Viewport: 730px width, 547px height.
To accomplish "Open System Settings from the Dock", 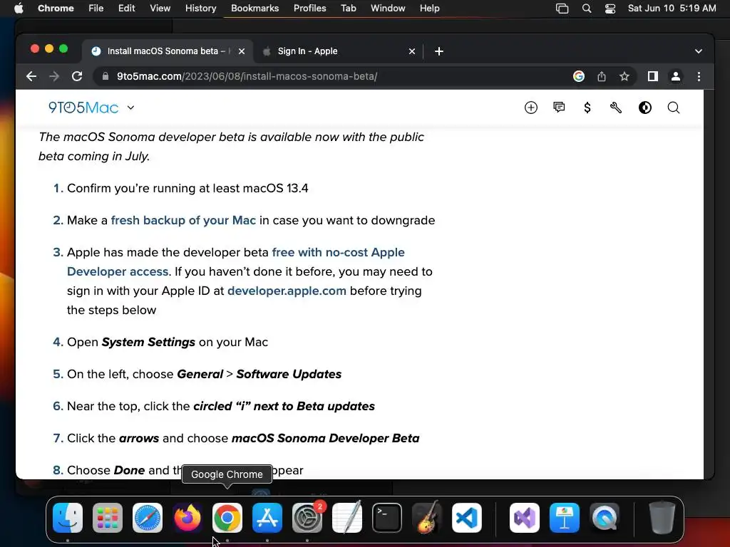I will click(x=307, y=518).
